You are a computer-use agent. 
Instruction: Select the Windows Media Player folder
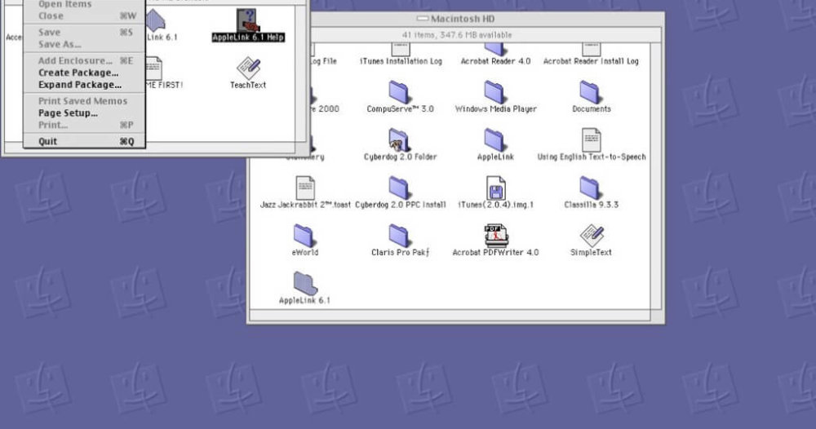[495, 92]
